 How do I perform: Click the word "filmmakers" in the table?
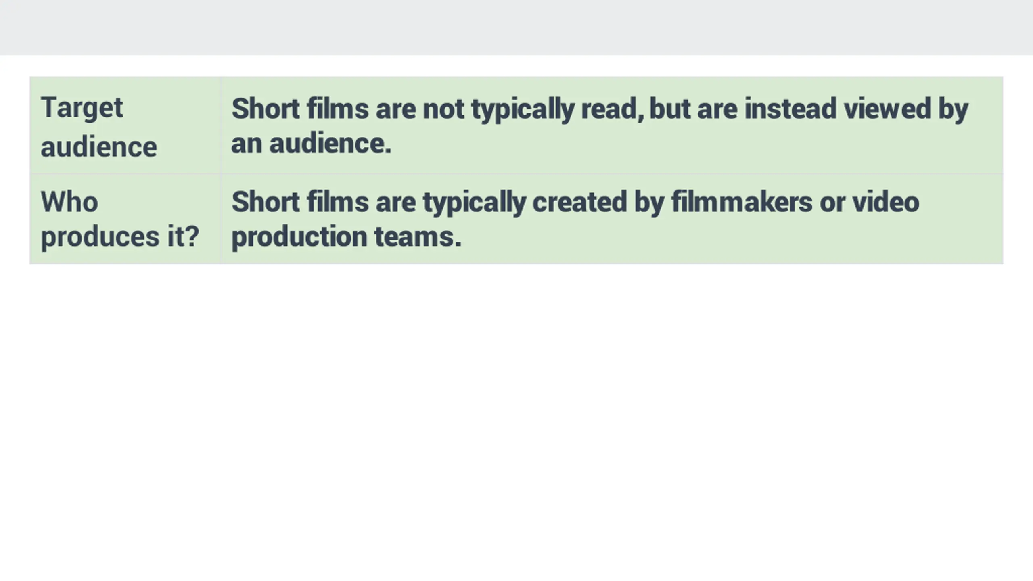click(x=742, y=201)
